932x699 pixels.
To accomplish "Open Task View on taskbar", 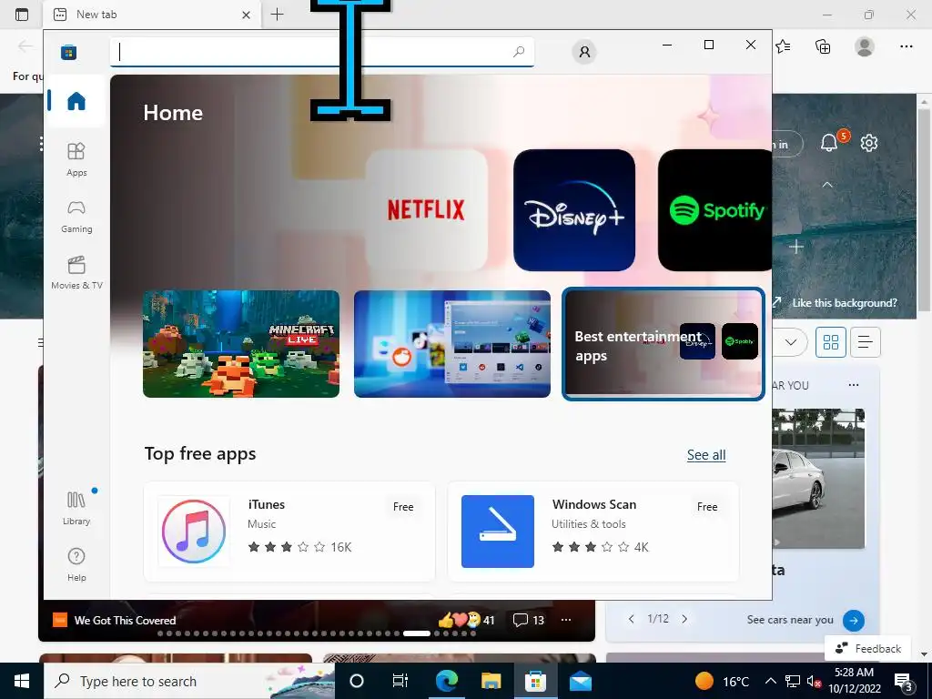I will click(400, 681).
